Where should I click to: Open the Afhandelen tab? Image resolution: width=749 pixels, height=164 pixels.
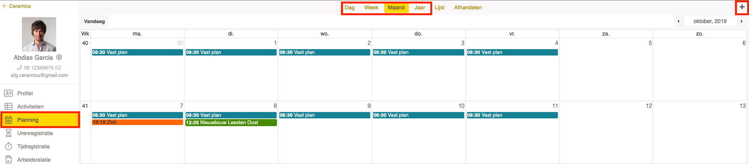click(468, 7)
